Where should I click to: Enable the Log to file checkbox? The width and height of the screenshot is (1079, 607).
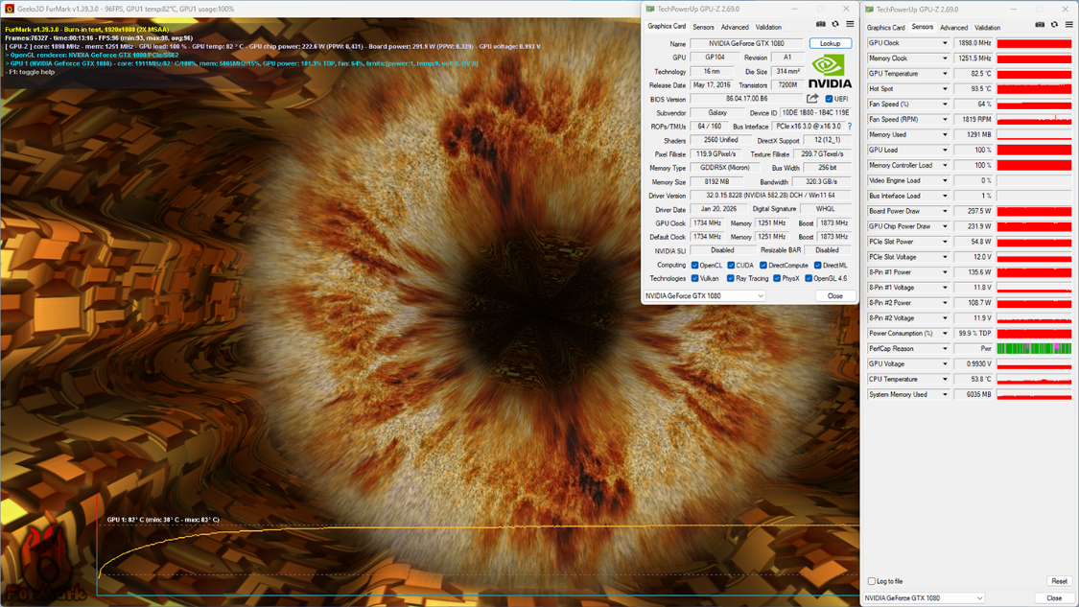pos(872,581)
